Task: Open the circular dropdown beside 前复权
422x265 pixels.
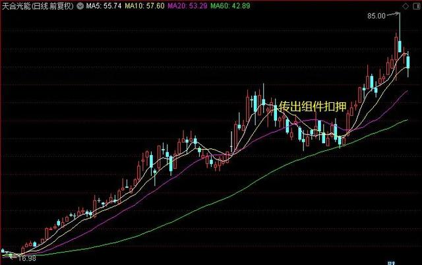Action: click(80, 6)
